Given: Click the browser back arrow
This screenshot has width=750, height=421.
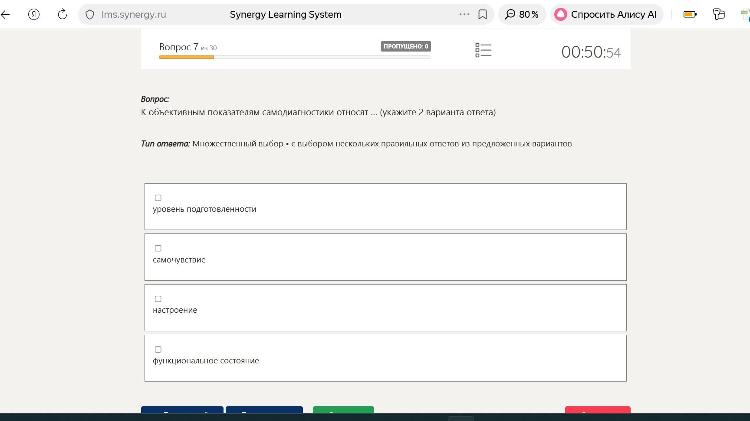Looking at the screenshot, I should (x=5, y=14).
